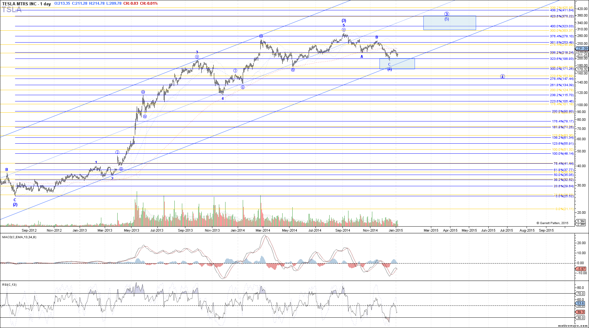Click the TSLA ticker watermark label

coord(12,10)
